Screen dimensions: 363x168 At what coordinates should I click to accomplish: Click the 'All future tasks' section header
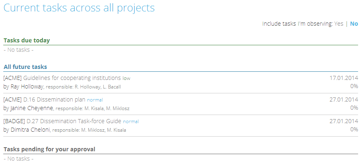25,67
